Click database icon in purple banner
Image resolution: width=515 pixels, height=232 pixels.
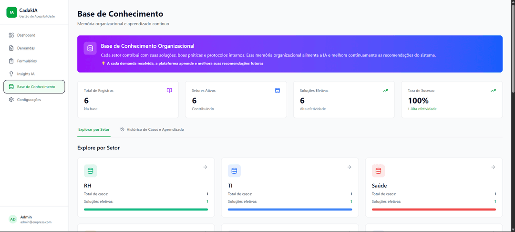click(90, 48)
